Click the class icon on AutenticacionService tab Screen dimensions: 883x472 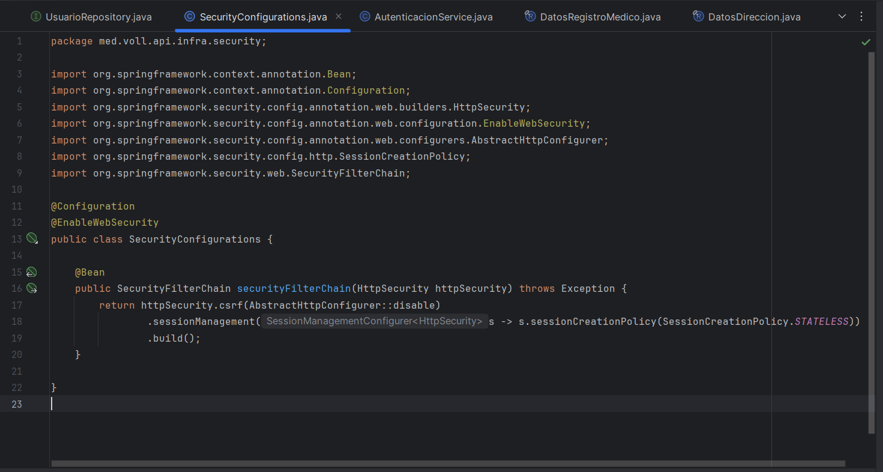tap(364, 17)
